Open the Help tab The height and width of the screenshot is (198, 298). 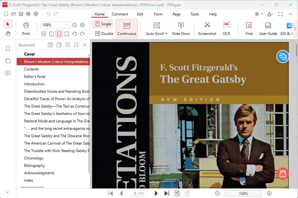tap(213, 14)
